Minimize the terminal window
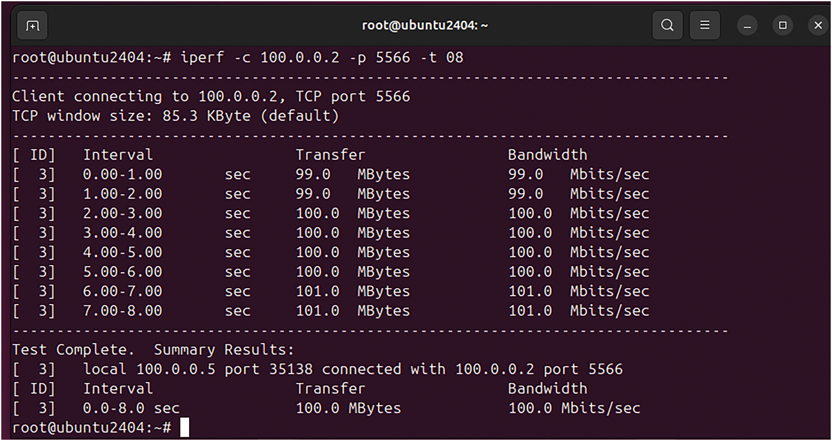This screenshot has width=832, height=441. (747, 26)
